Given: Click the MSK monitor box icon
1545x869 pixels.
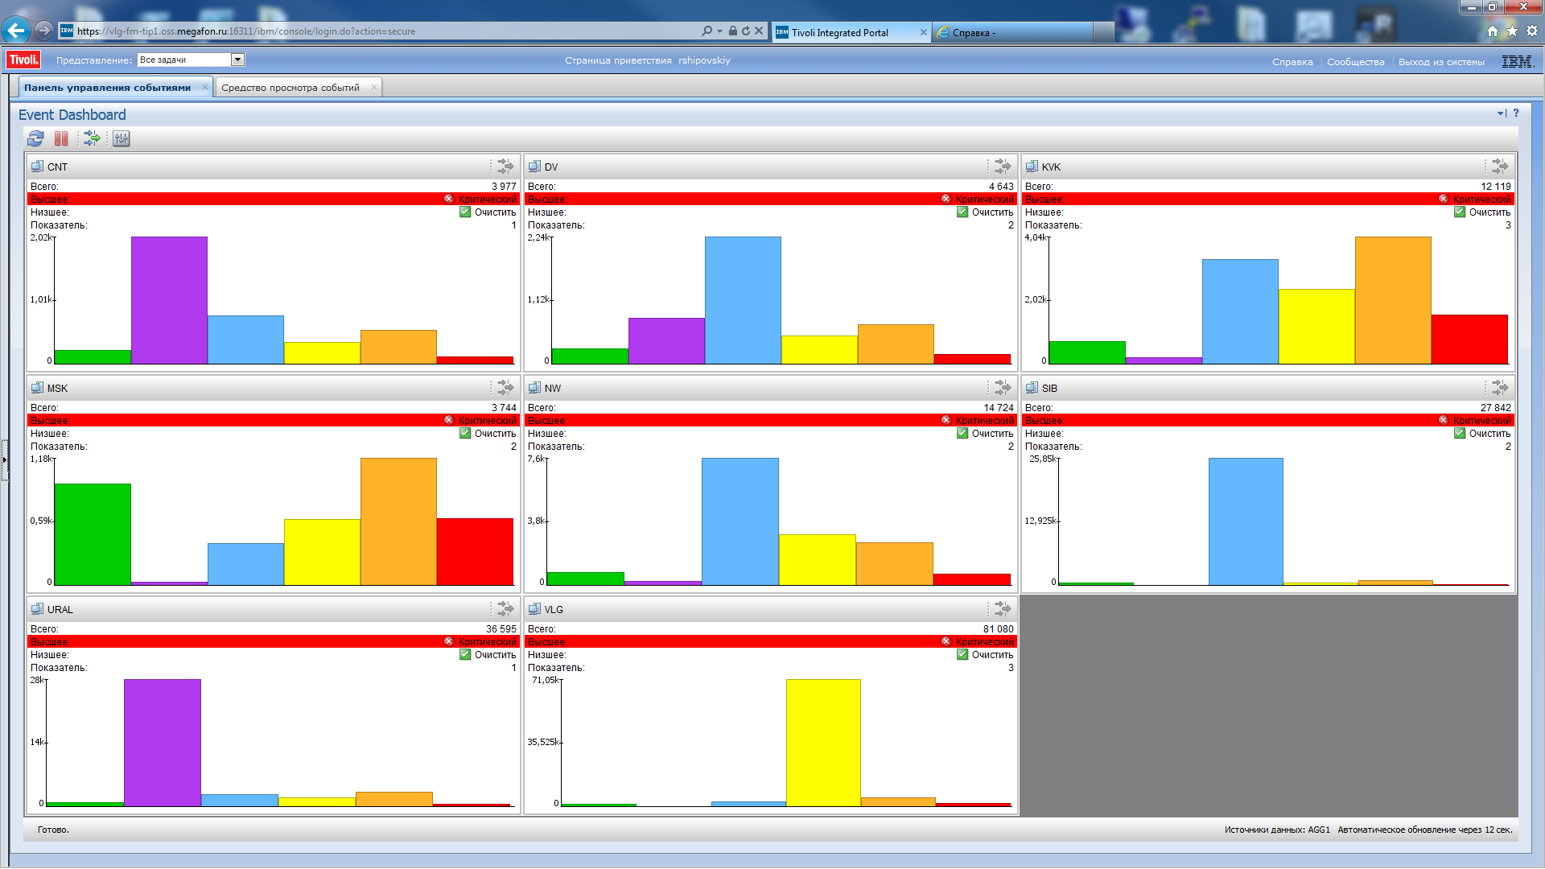Looking at the screenshot, I should pyautogui.click(x=37, y=388).
